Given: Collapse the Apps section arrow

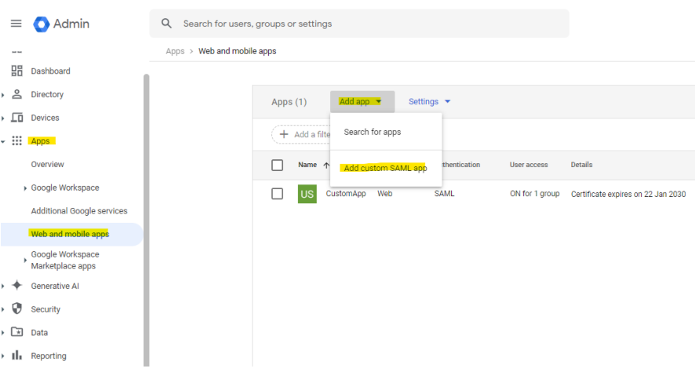Looking at the screenshot, I should [3, 141].
